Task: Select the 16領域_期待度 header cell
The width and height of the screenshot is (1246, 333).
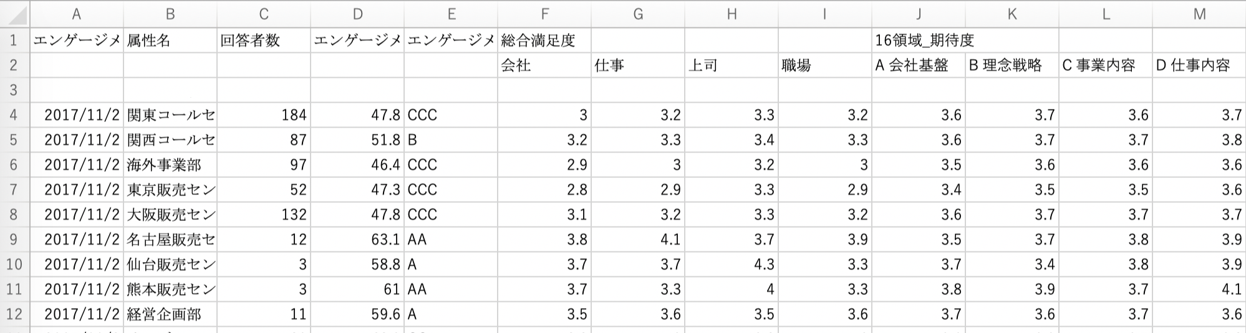Action: (x=919, y=40)
